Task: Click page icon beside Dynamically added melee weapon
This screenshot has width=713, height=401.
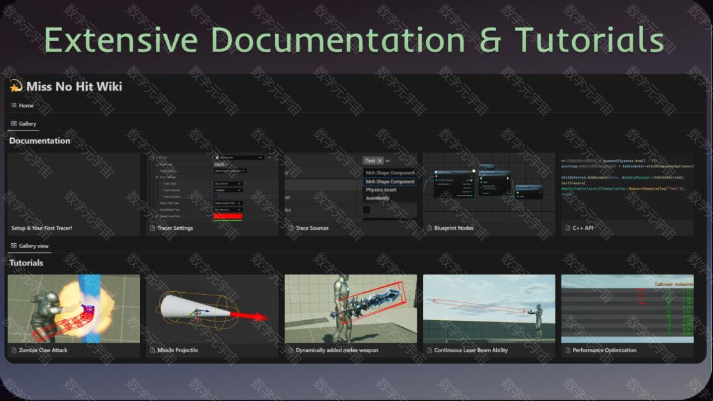Action: coord(291,350)
